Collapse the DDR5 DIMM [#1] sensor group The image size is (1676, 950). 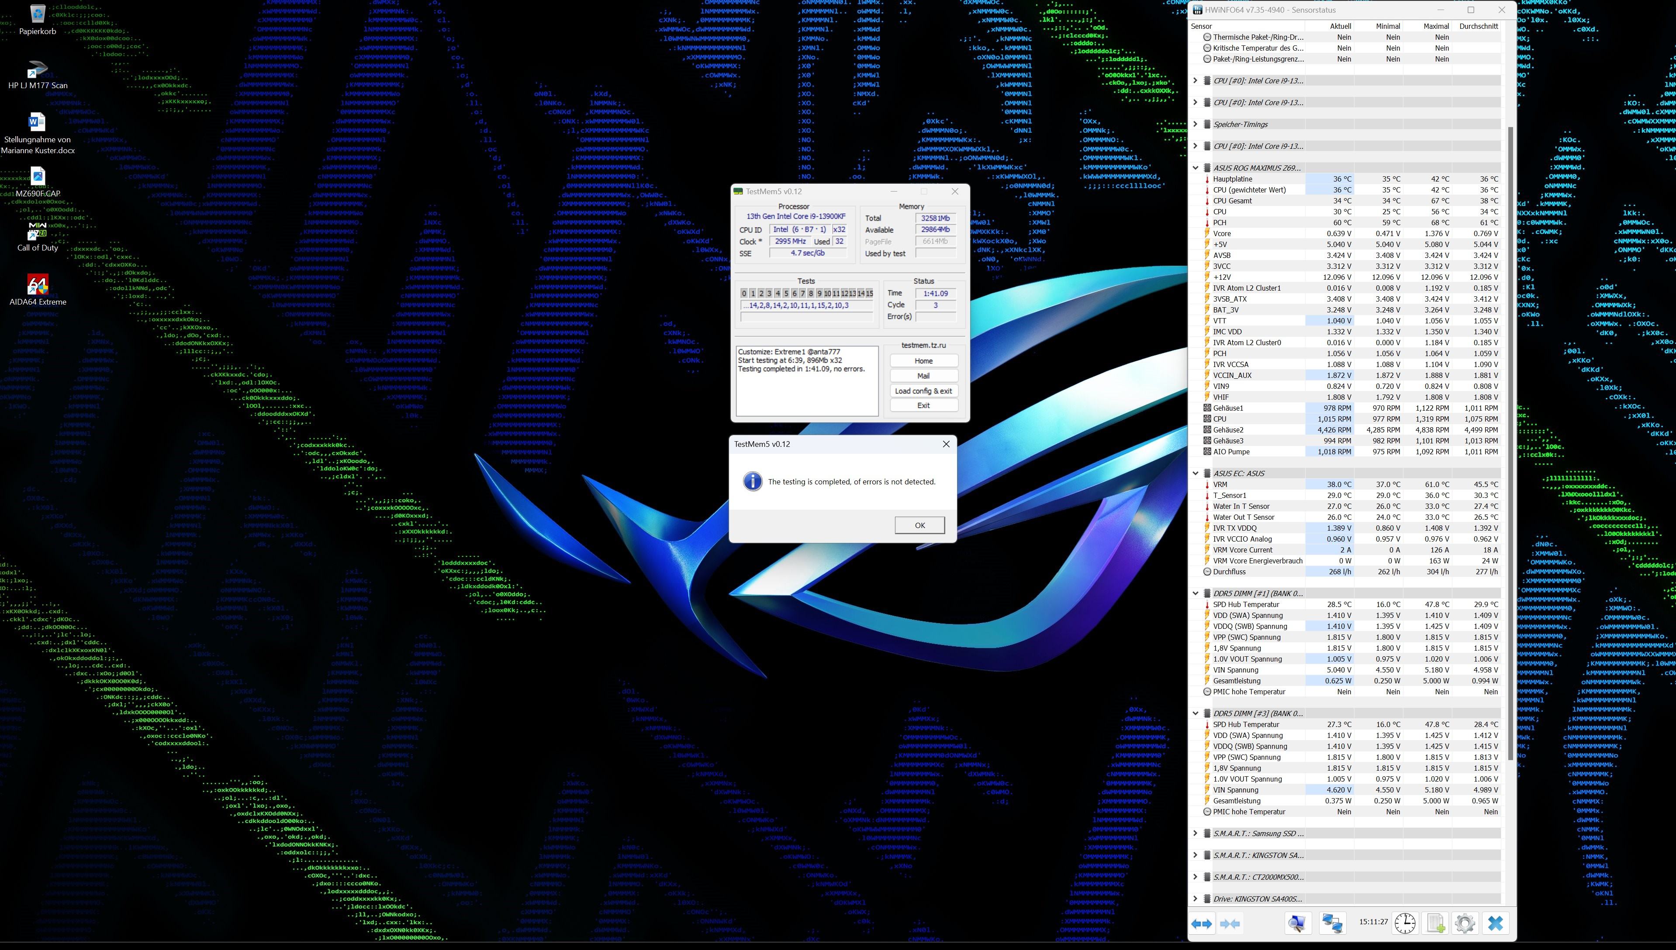pyautogui.click(x=1196, y=593)
